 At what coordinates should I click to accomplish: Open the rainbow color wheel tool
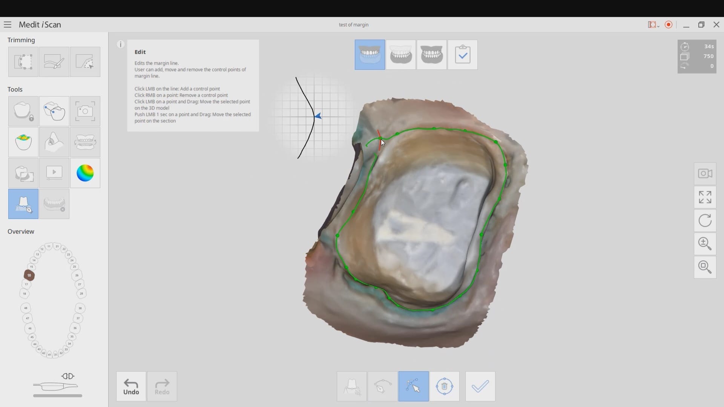[85, 173]
